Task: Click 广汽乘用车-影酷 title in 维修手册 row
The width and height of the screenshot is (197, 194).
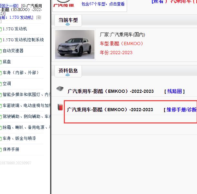Action: click(x=110, y=110)
